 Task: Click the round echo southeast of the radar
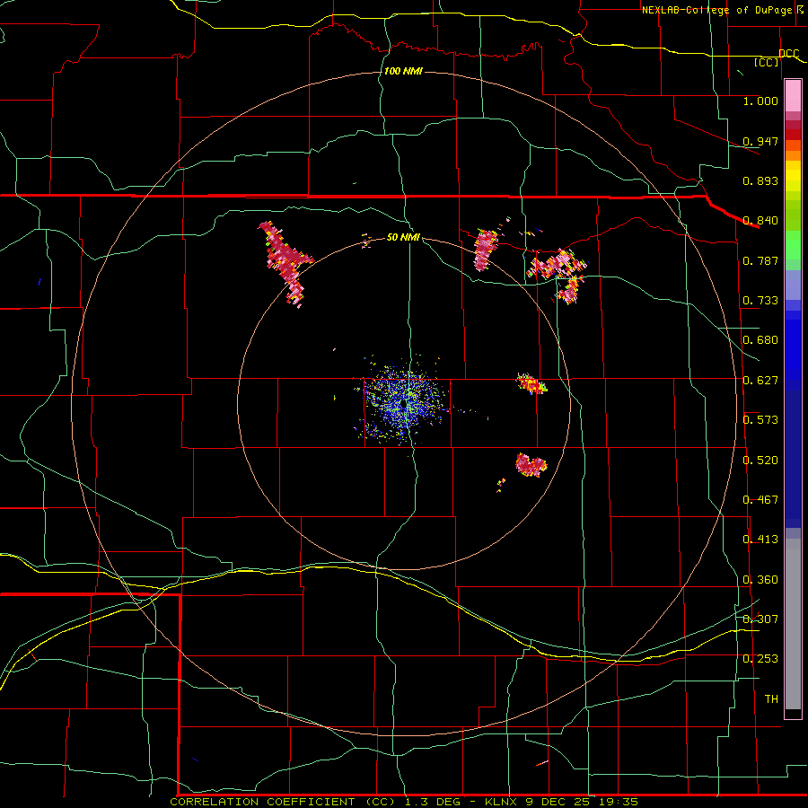531,465
